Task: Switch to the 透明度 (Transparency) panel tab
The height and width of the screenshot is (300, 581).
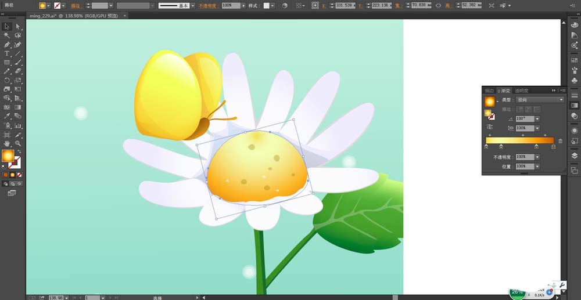Action: (x=522, y=91)
